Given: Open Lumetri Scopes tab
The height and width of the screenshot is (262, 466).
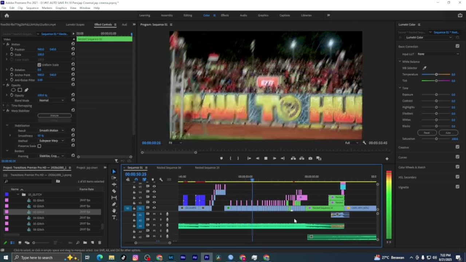Looking at the screenshot, I should (75, 25).
